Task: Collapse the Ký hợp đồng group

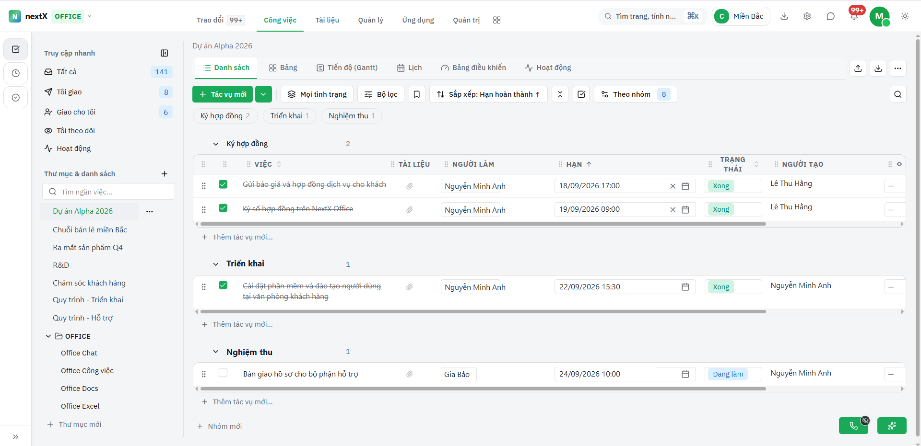Action: (x=216, y=144)
